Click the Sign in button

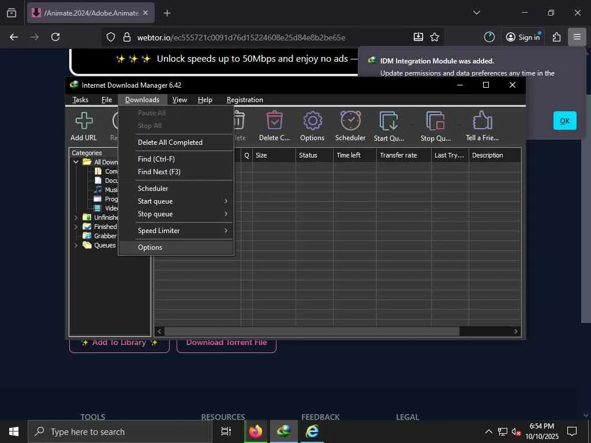[x=523, y=37]
